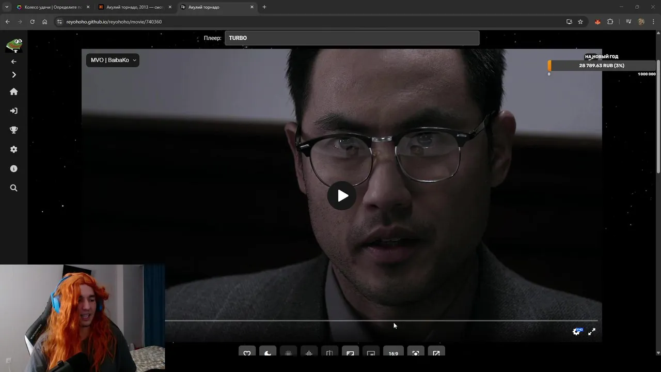Bookmark this page with the star icon
The width and height of the screenshot is (661, 372).
point(580,22)
